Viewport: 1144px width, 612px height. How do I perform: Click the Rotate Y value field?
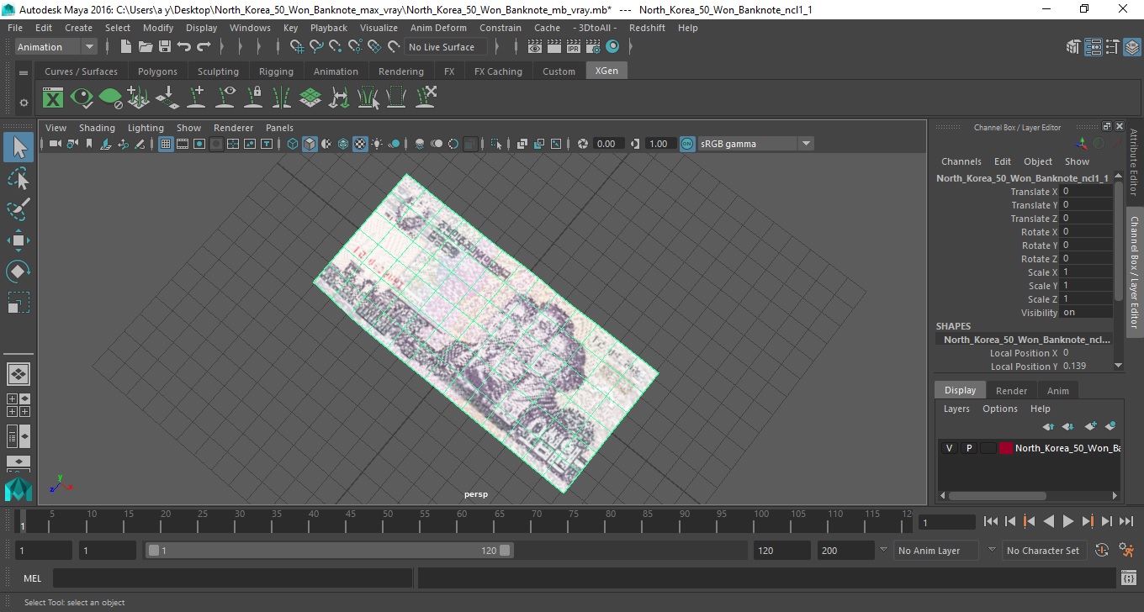tap(1086, 245)
